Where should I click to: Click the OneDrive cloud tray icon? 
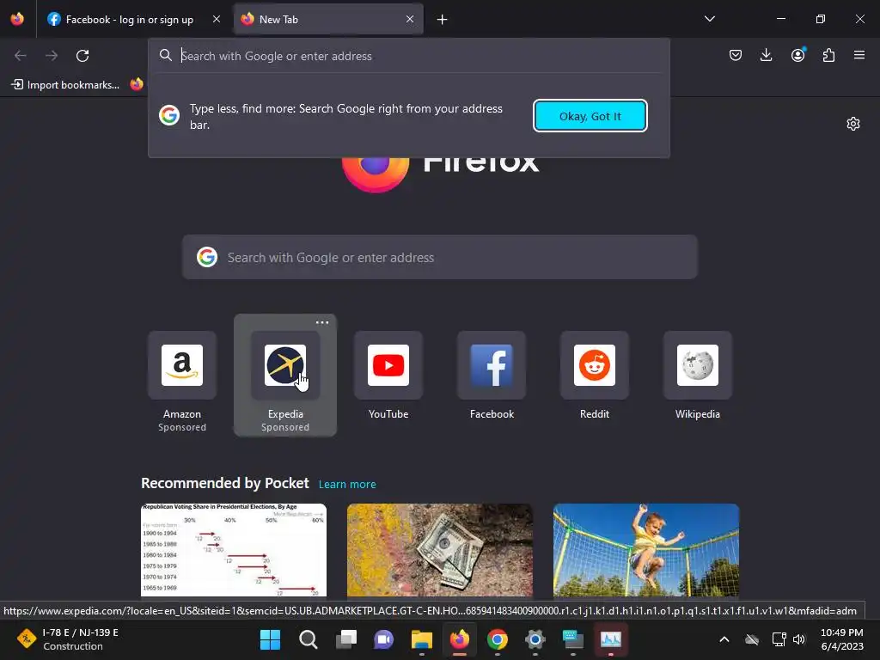point(751,639)
